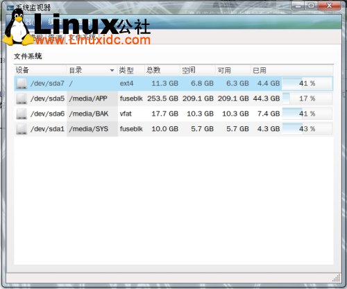This screenshot has width=347, height=289.
Task: Click the 7.4 GB used cell
Action: point(269,114)
